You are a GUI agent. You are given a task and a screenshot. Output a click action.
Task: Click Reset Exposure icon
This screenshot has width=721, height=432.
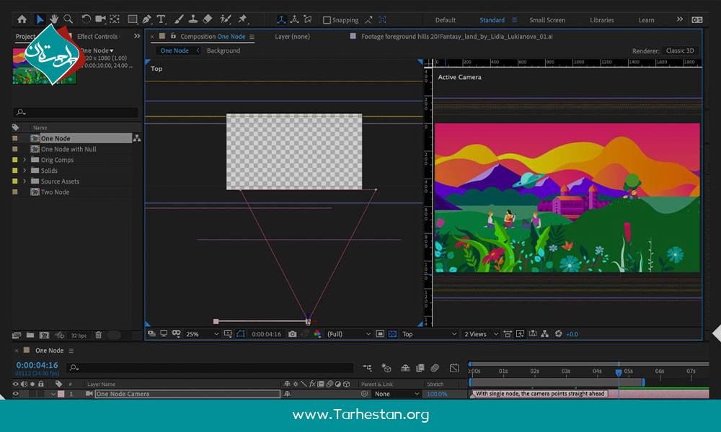(558, 334)
